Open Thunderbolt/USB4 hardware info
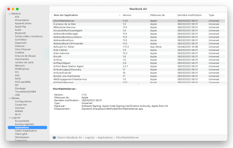The height and width of the screenshot is (148, 233). point(25,91)
